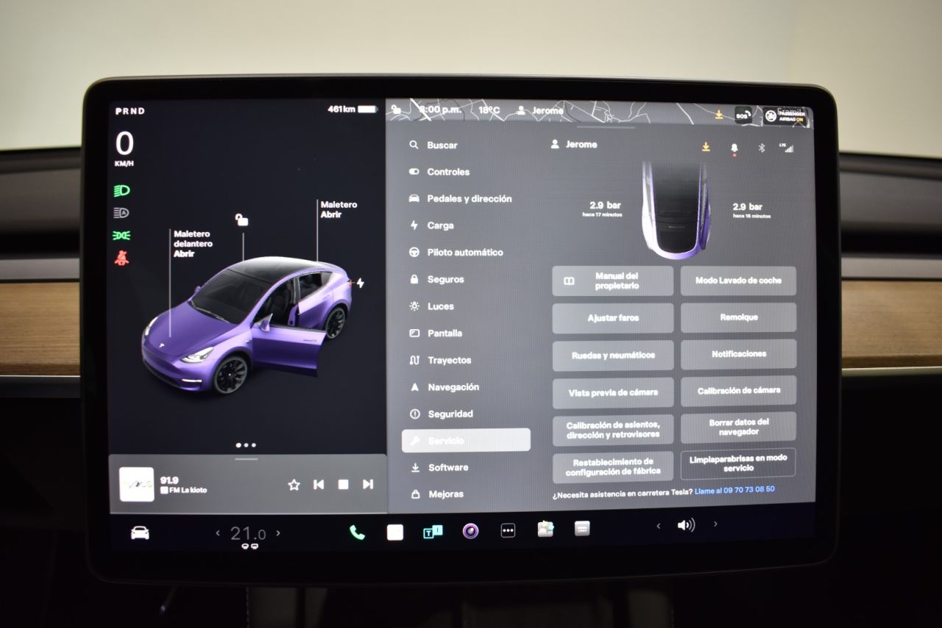Open the Trayectos trips menu
942x628 pixels.
coord(440,360)
